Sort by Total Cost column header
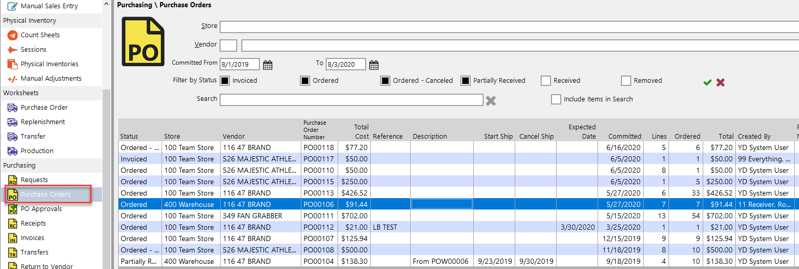This screenshot has height=269, width=799. click(x=361, y=131)
